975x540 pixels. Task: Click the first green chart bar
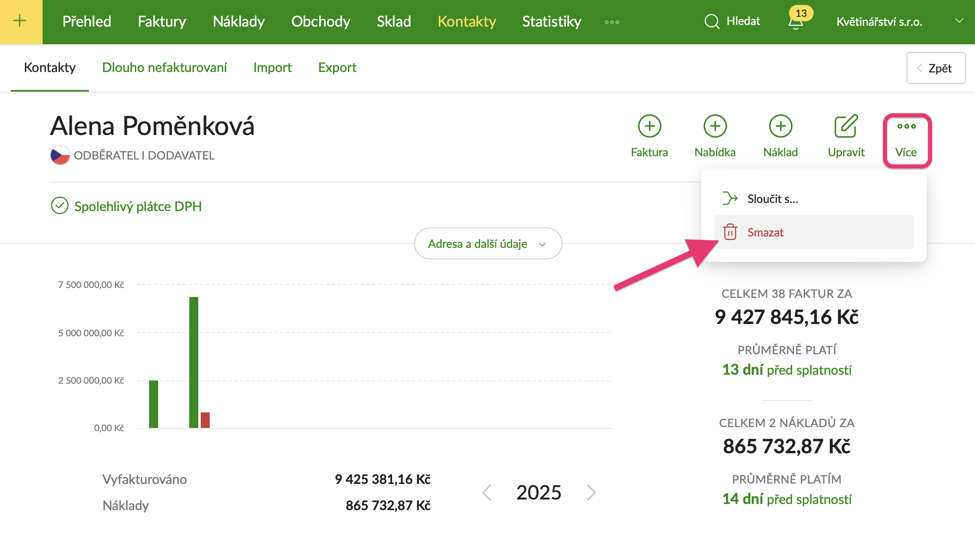point(154,404)
